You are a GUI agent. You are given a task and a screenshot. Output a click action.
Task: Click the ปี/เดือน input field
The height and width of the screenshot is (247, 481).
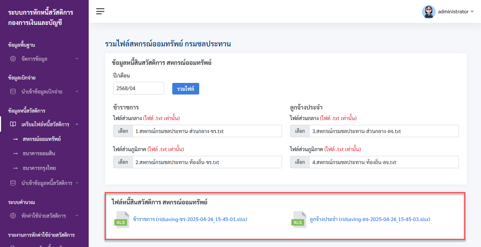pos(139,88)
